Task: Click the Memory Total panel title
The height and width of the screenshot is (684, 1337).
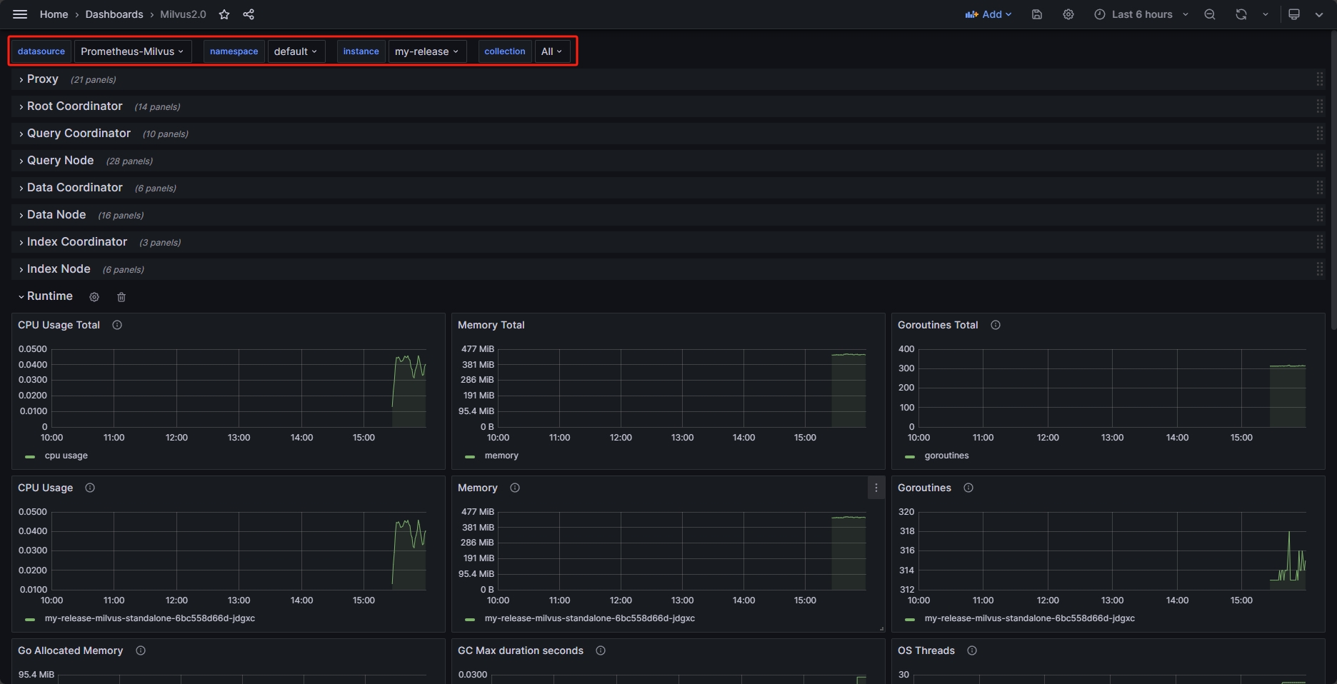Action: coord(491,325)
